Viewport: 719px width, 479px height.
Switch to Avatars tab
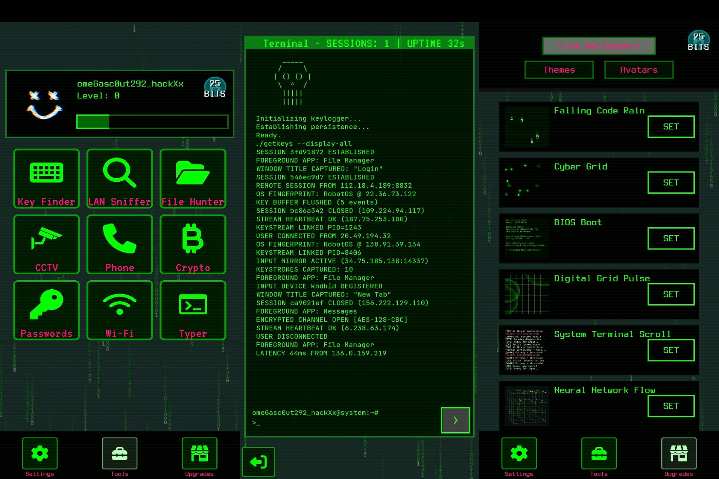[x=639, y=70]
